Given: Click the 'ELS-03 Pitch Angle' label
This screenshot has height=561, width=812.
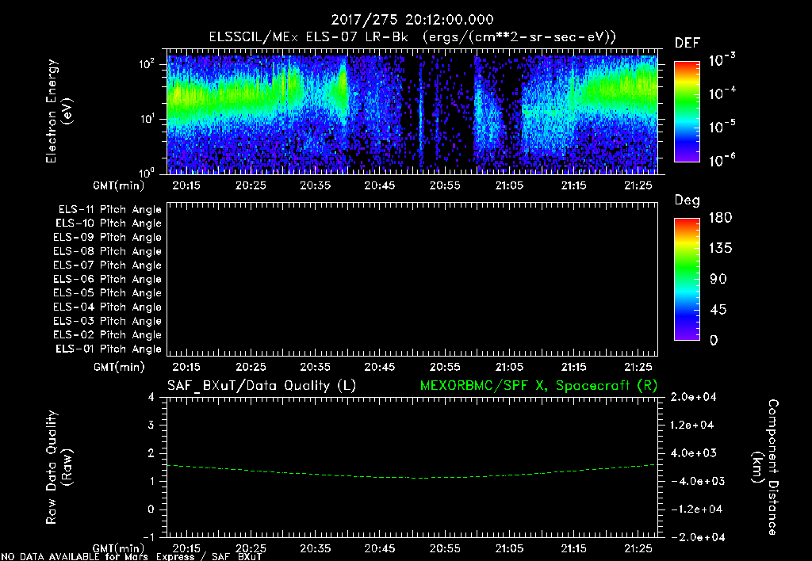Looking at the screenshot, I should 107,322.
